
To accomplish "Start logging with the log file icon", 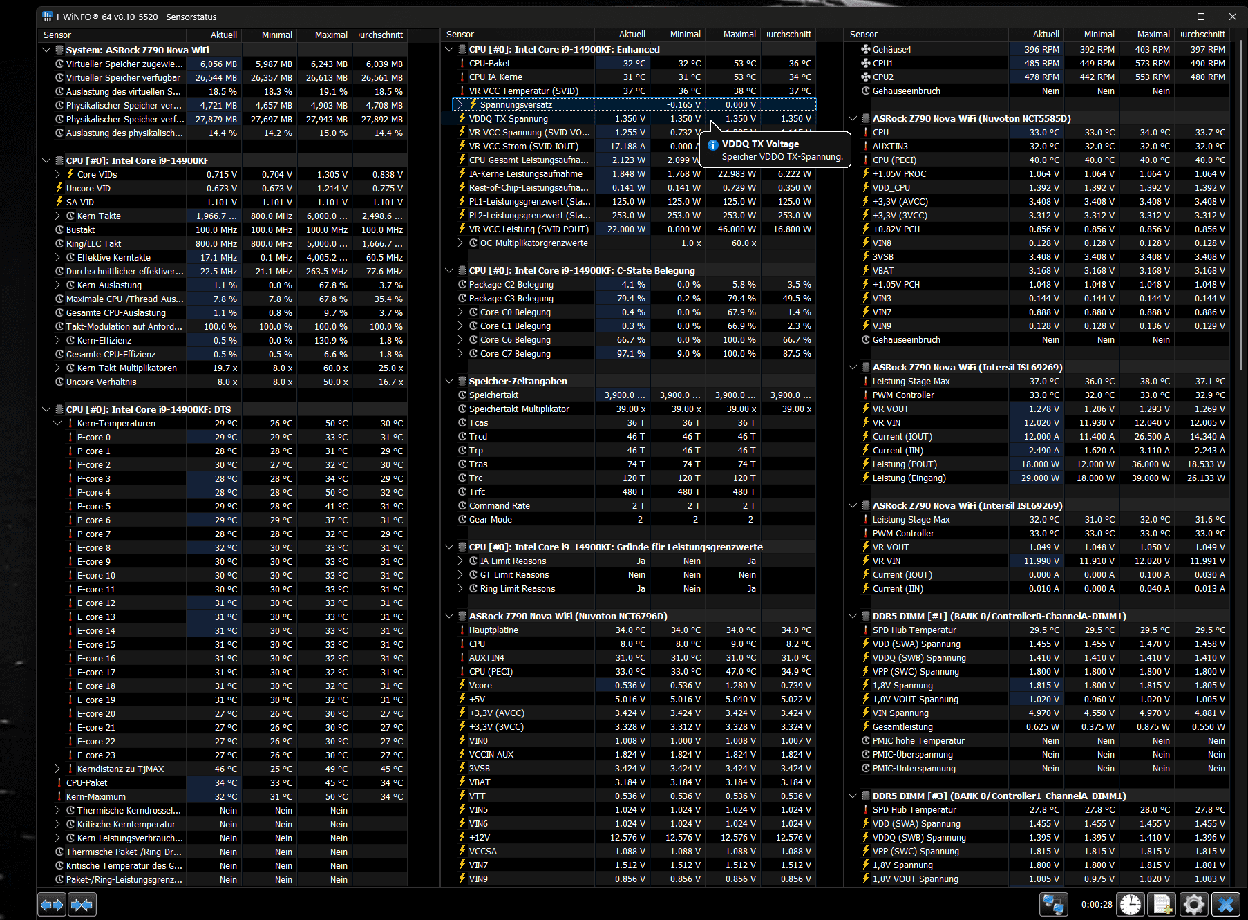I will 1162,904.
